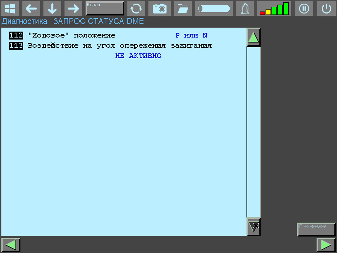Take a screenshot with the camera icon
337x253 pixels.
click(160, 9)
